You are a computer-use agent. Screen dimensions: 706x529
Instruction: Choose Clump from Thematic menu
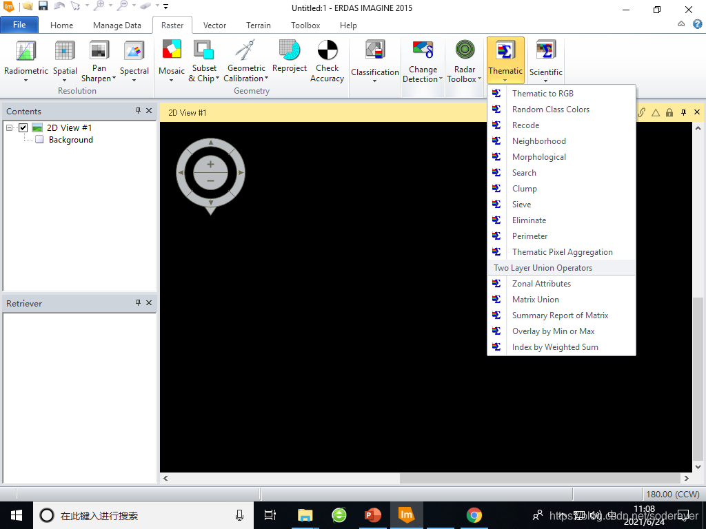pyautogui.click(x=561, y=189)
